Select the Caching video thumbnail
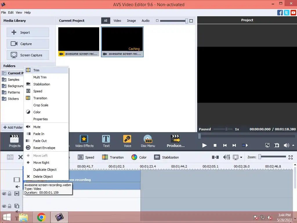 (x=122, y=42)
